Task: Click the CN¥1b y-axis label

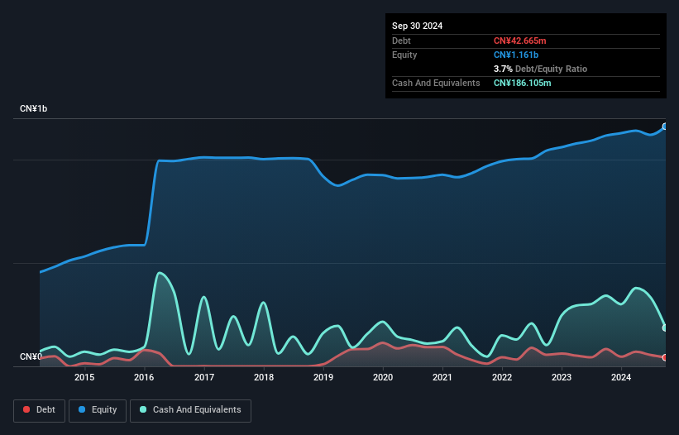Action: click(x=34, y=109)
